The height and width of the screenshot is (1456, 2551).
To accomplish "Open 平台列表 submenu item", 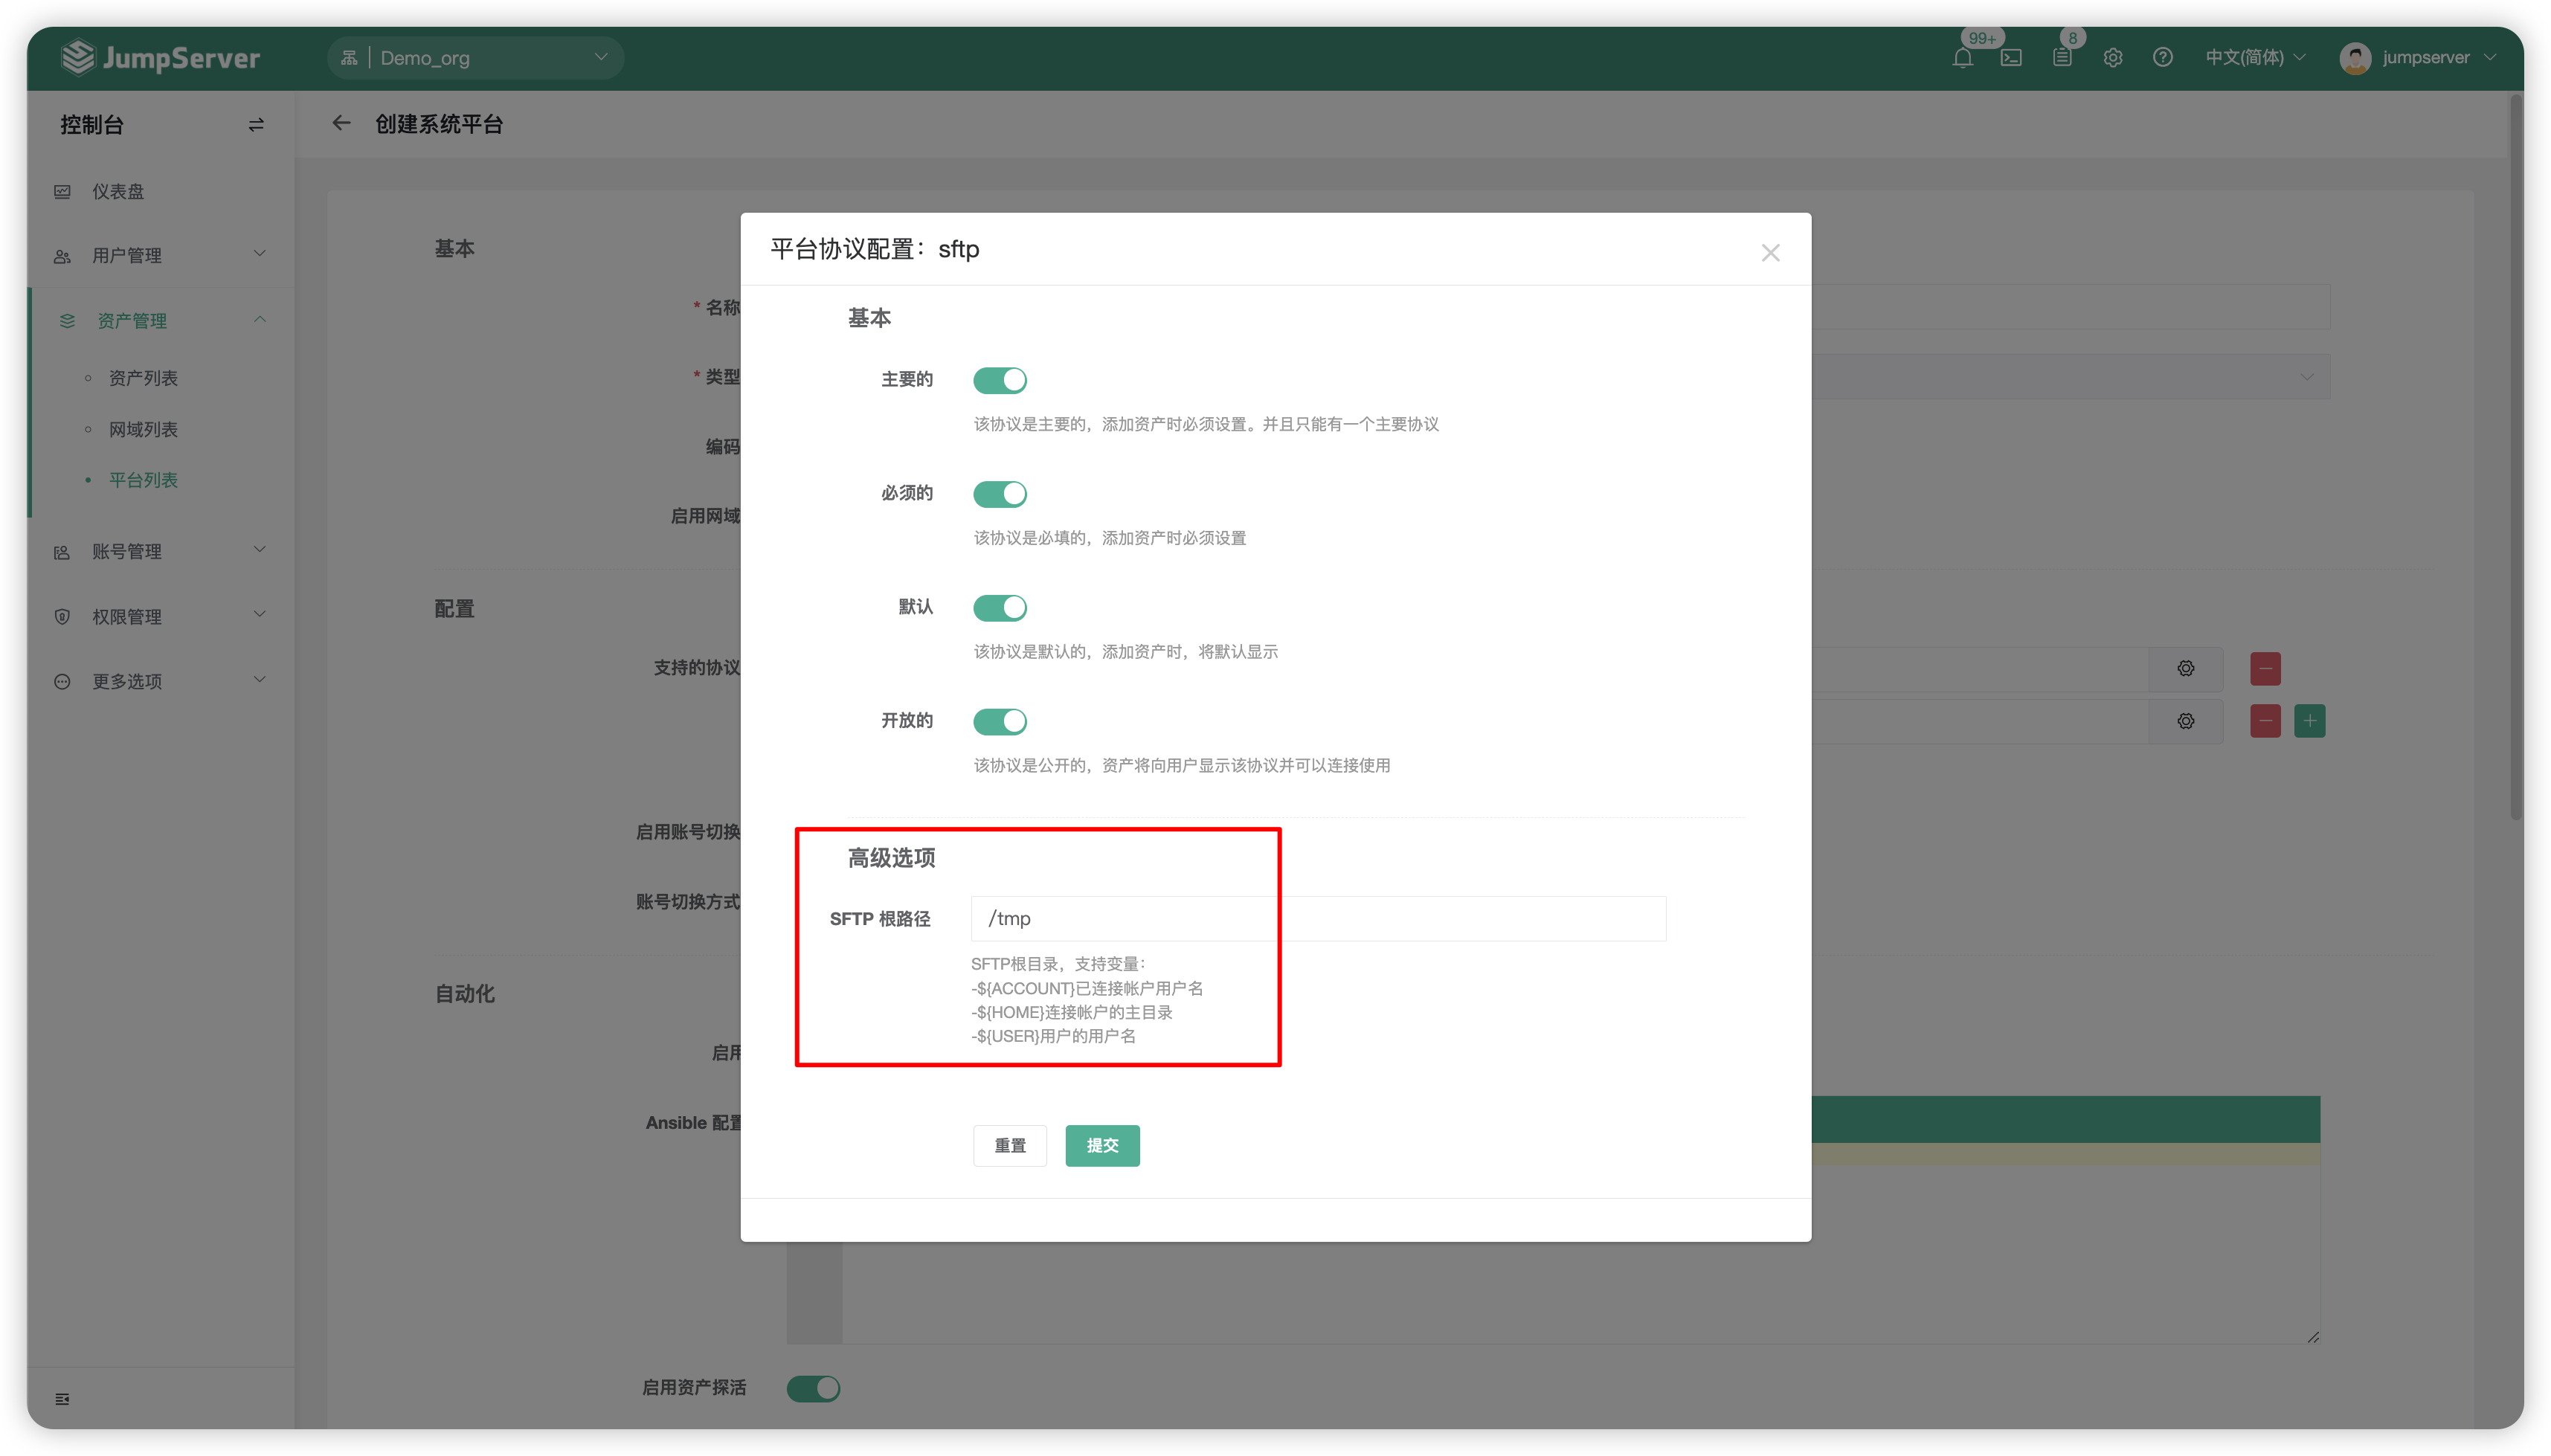I will 143,480.
